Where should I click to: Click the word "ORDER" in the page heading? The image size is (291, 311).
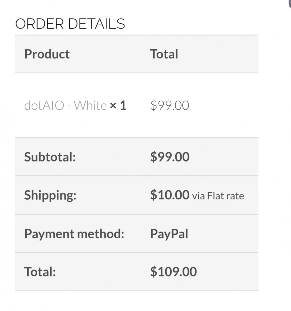[x=39, y=24]
